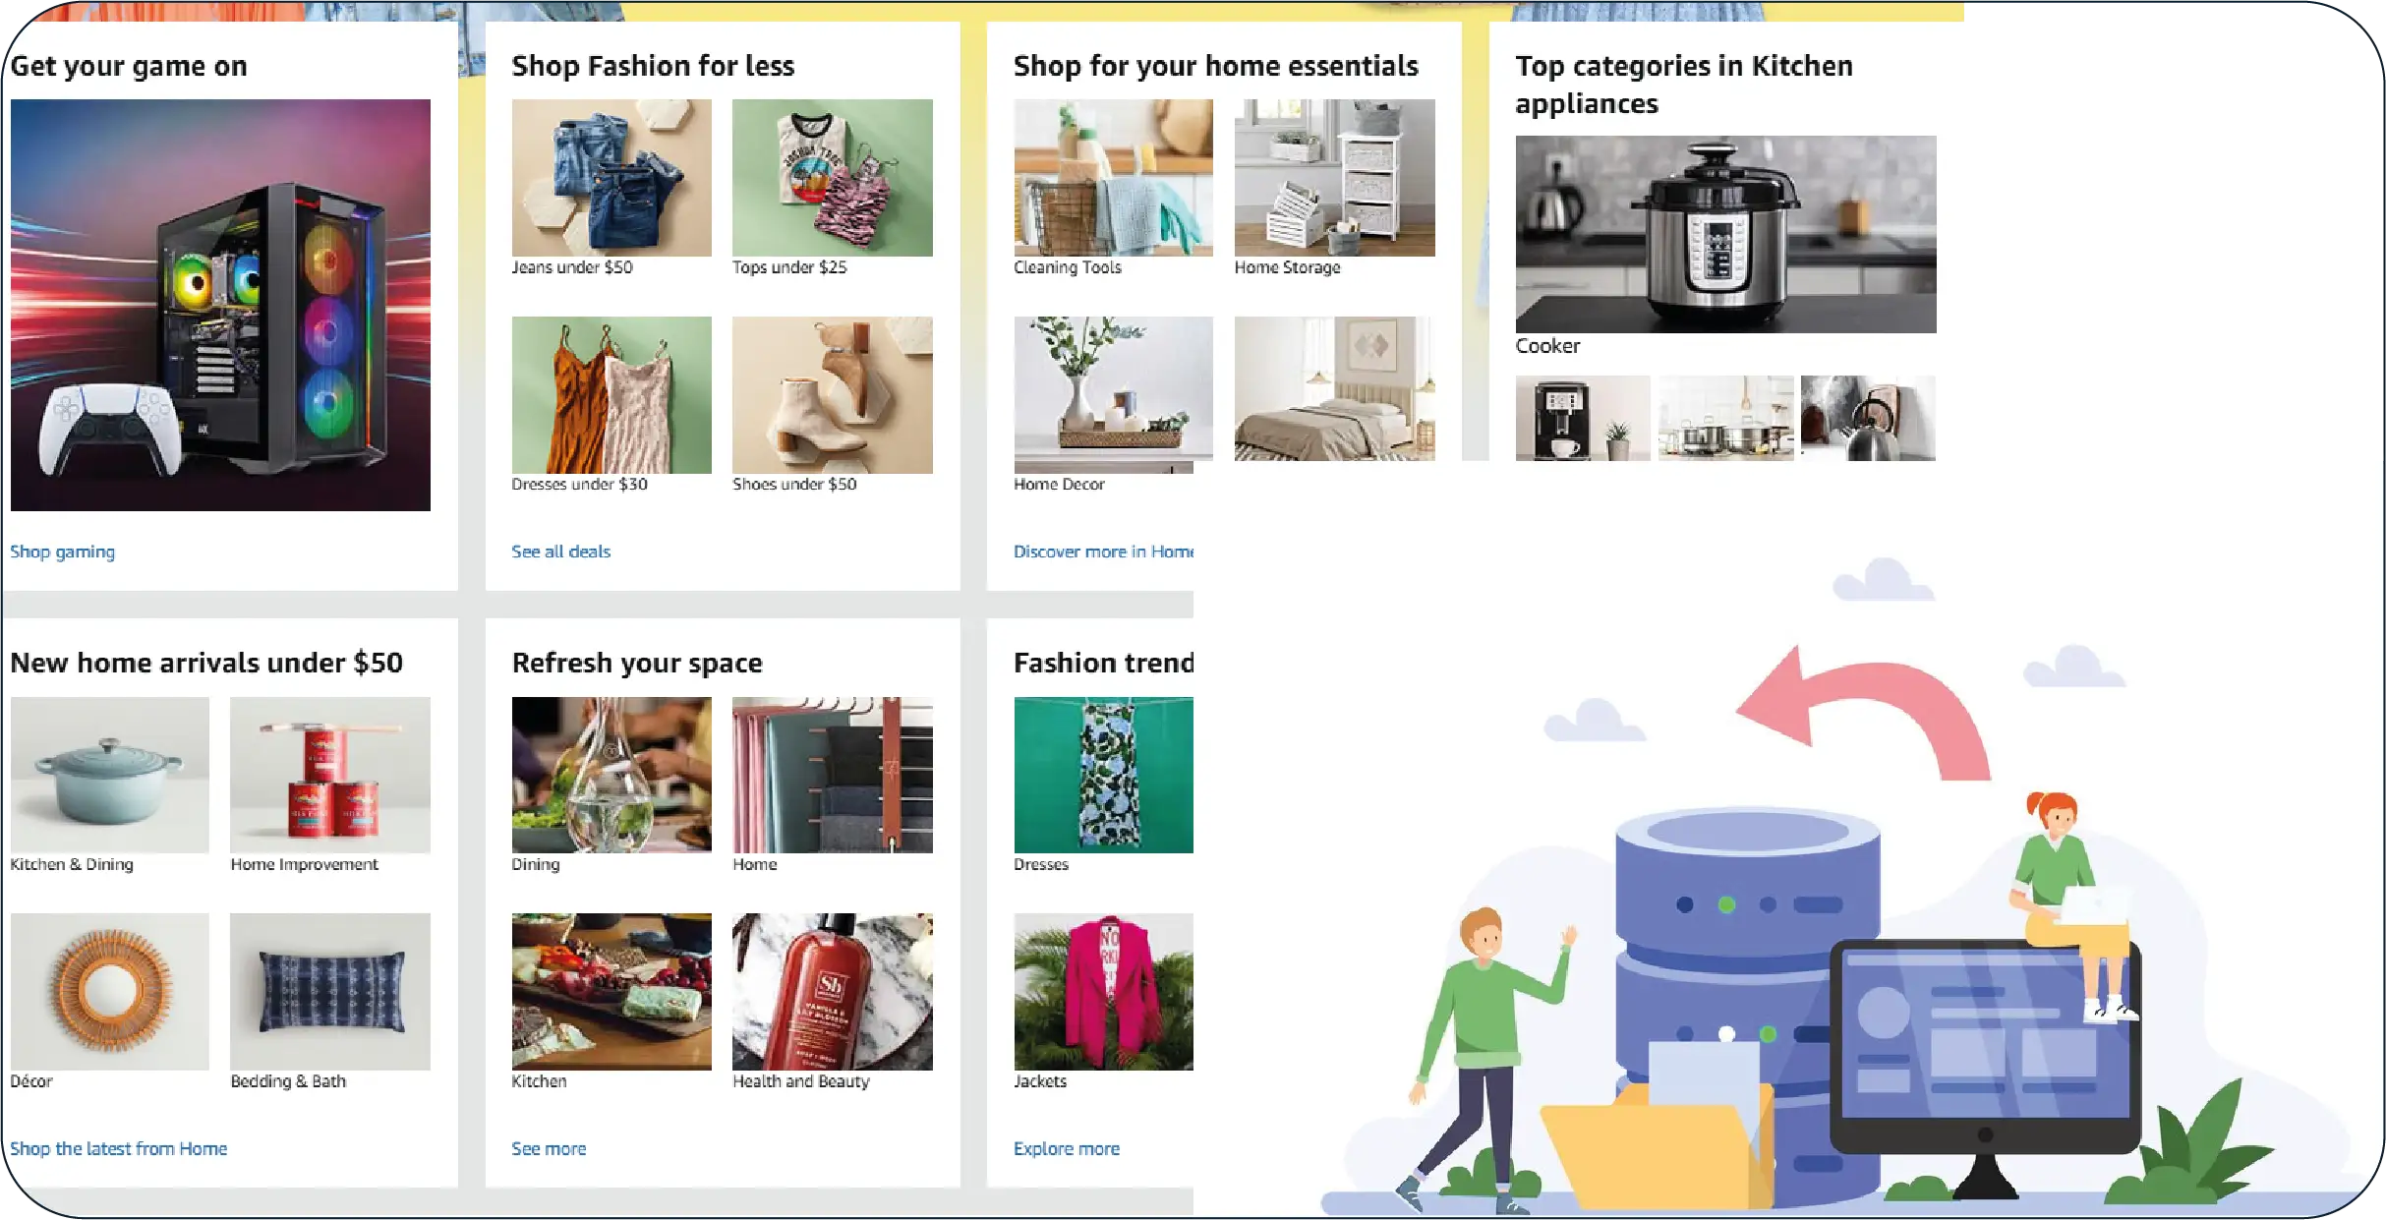The height and width of the screenshot is (1220, 2386).
Task: Click the See more link
Action: click(x=549, y=1148)
